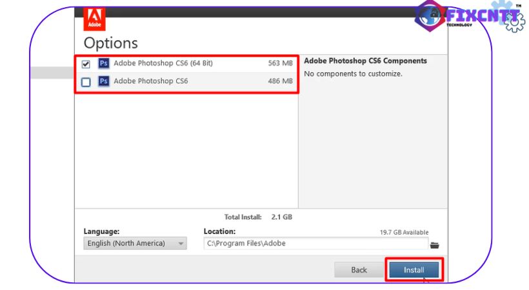Uncheck Adobe Photoshop CS6 (64 Bit) checkbox
Image resolution: width=529 pixels, height=290 pixels.
[86, 64]
